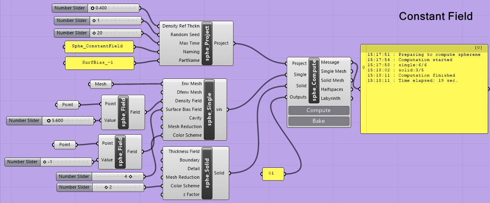Click the lower sphe_Field component label
The width and height of the screenshot is (490, 203).
[121, 152]
